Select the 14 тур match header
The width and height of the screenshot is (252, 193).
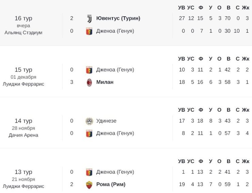click(23, 121)
